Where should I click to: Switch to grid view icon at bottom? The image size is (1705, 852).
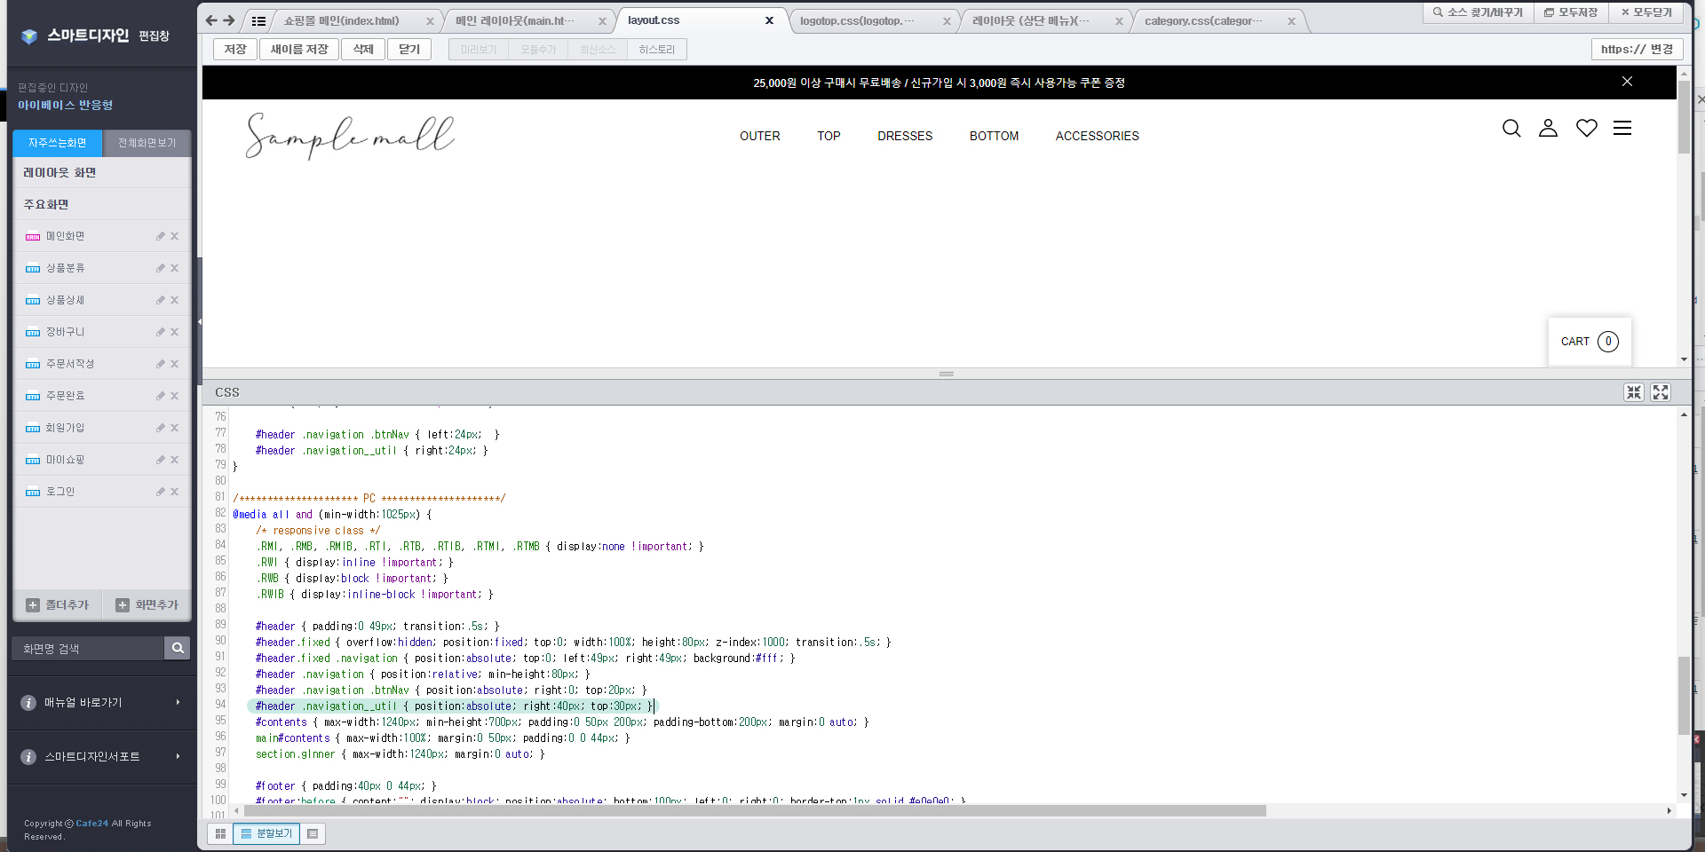pos(220,834)
